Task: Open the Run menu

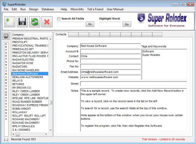Action: pyautogui.click(x=23, y=9)
